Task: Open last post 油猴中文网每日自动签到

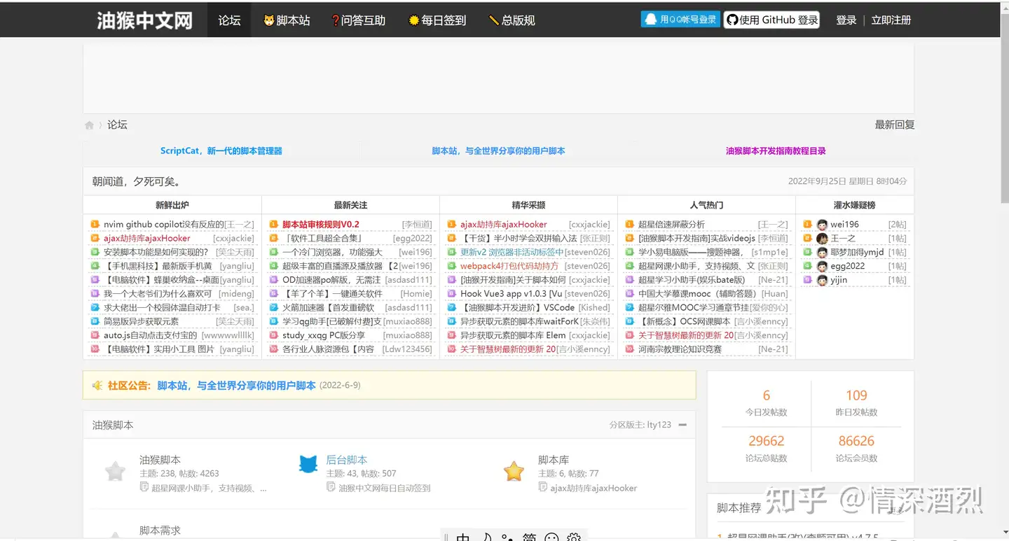Action: point(385,488)
